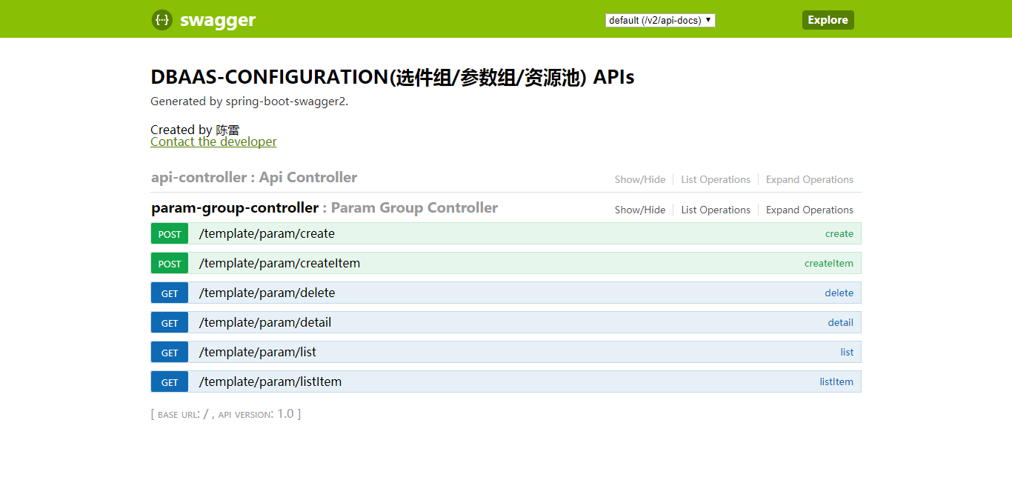Viewport: 1012px width, 500px height.
Task: Expand the /template/param/delete path
Action: pyautogui.click(x=267, y=293)
